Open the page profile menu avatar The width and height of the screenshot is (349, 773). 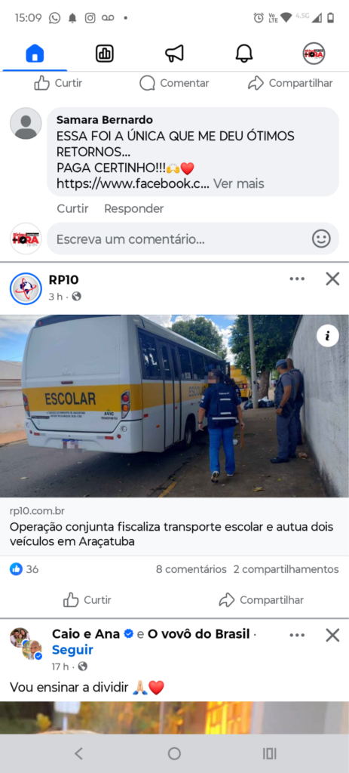[x=314, y=54]
